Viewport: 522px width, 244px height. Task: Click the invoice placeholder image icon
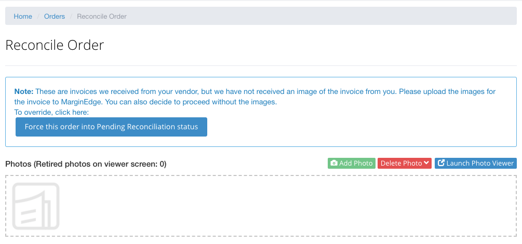coord(36,206)
